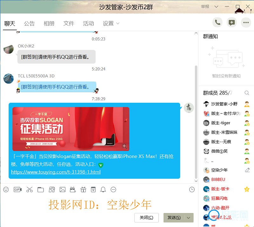The image size is (254, 227).
Task: Edit the 空染少年 member card with the pencil
Action: pos(247,170)
